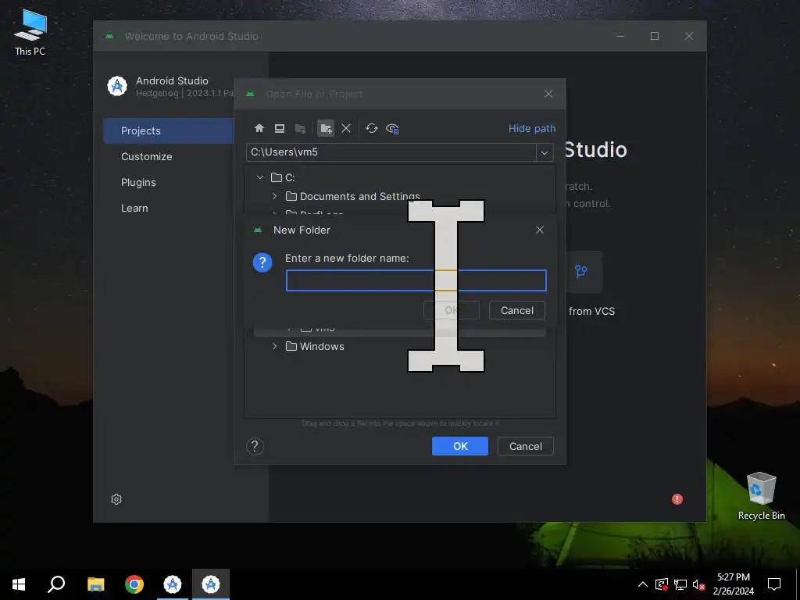800x600 pixels.
Task: Switch to active Android Studio taskbar icon
Action: pos(211,584)
